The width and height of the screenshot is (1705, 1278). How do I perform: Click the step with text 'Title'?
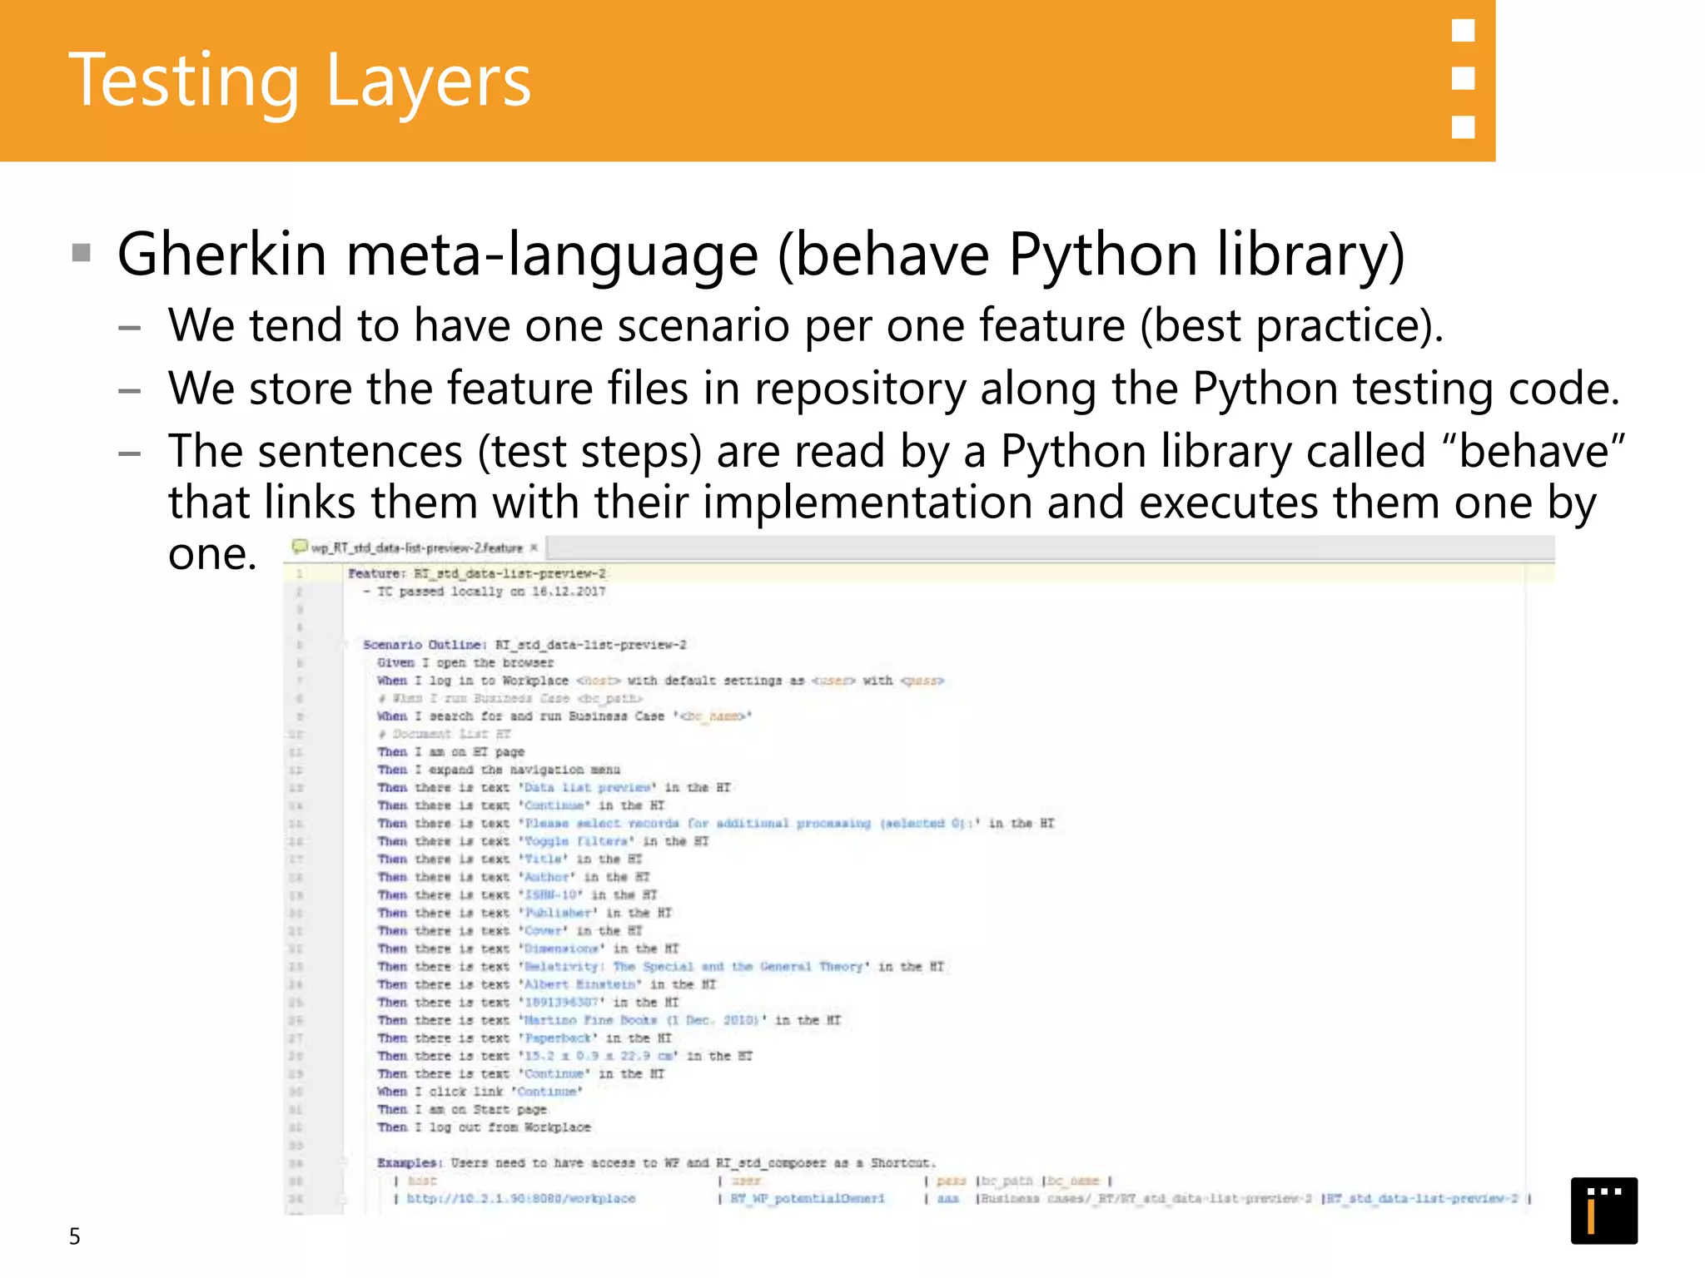tap(510, 859)
